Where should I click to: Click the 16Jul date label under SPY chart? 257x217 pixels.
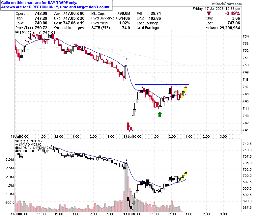click(x=15, y=136)
